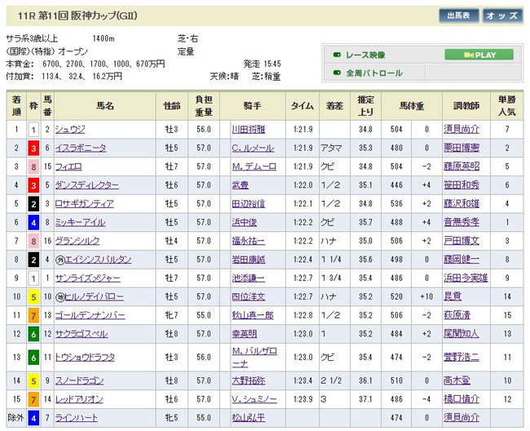Viewport: 530px width, 431px height.
Task: Open horse ラインハート's excluded entry link
Action: (x=77, y=419)
